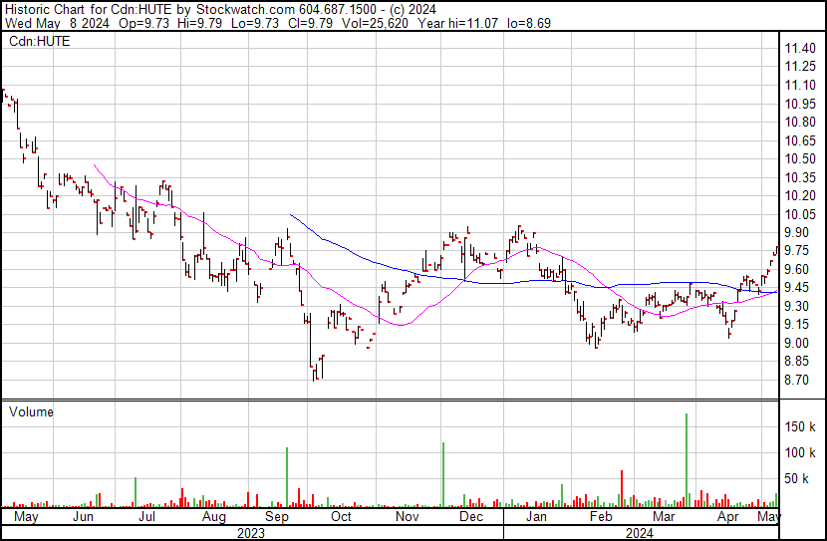The height and width of the screenshot is (541, 827).
Task: Click the 'Lo=9.73' low price value
Action: click(x=255, y=23)
